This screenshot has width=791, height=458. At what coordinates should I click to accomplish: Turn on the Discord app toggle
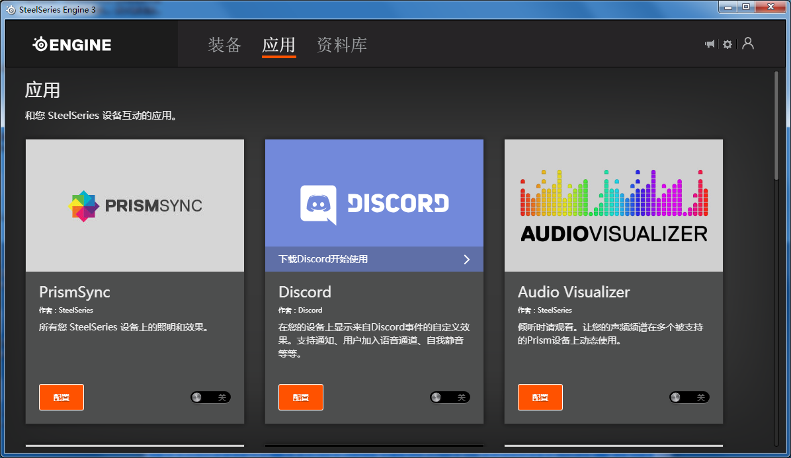click(450, 397)
